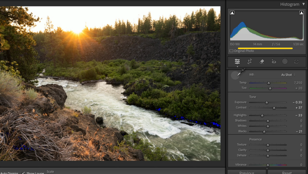Click the Sync edits icon
The width and height of the screenshot is (308, 174).
click(296, 62)
